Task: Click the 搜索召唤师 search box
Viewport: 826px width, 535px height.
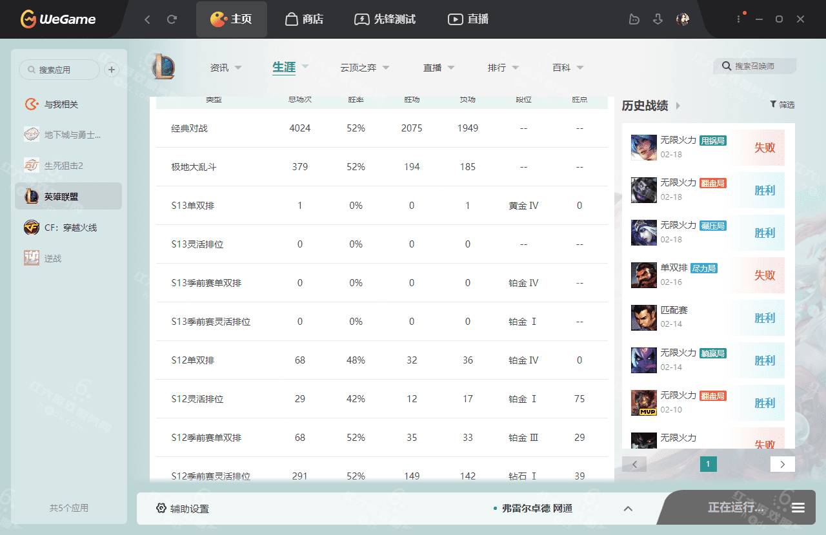Action: (x=755, y=66)
